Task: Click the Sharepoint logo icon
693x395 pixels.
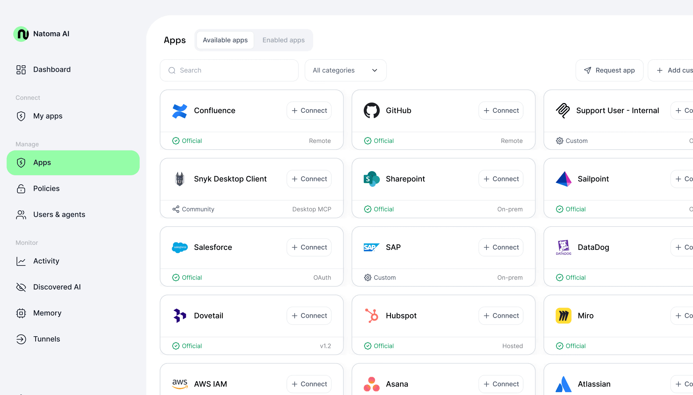Action: (372, 179)
